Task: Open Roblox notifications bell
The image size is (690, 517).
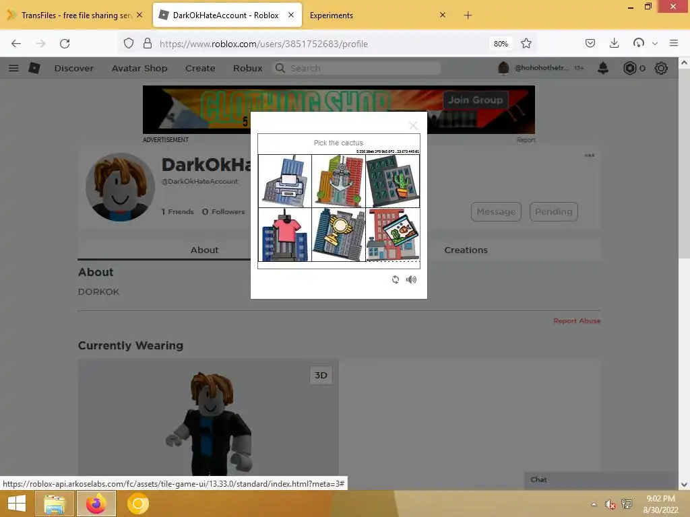Action: point(603,68)
